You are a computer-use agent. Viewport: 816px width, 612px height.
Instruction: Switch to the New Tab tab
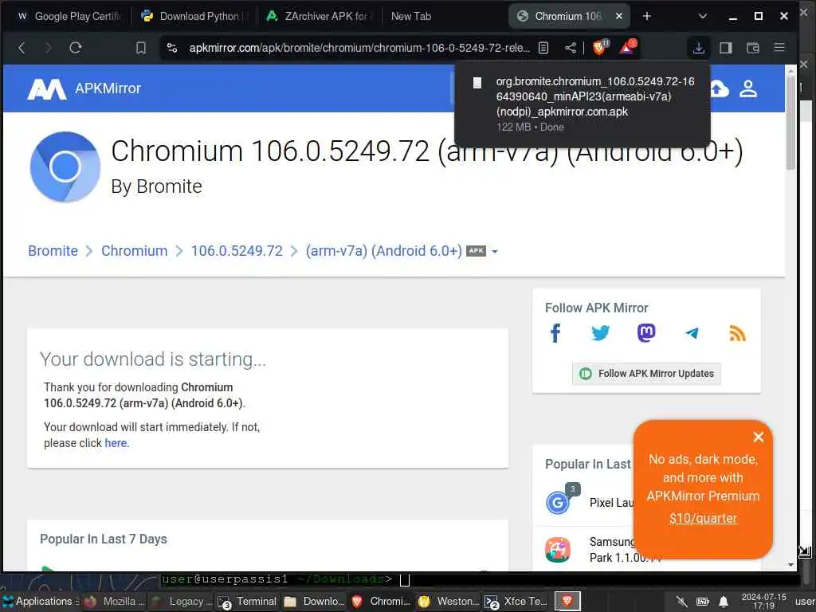coord(411,16)
